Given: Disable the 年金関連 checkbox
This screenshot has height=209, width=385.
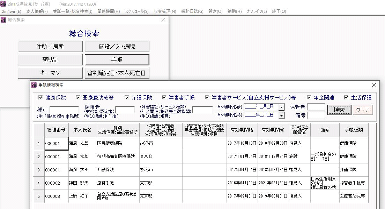Looking at the screenshot, I should coord(309,98).
